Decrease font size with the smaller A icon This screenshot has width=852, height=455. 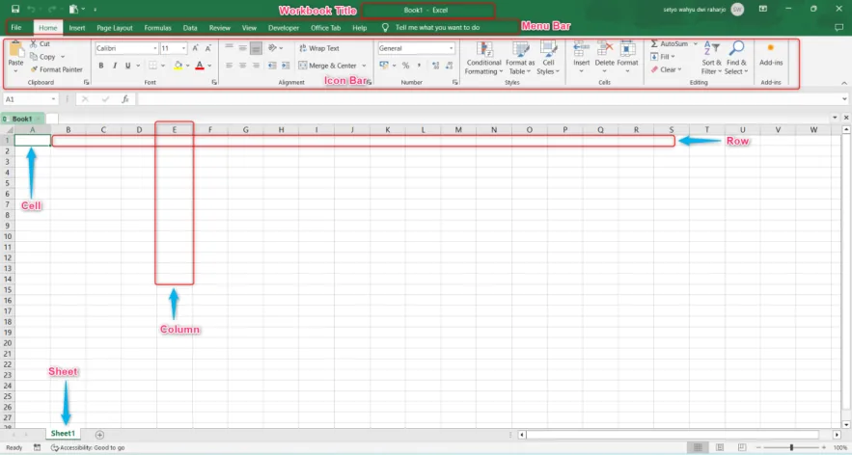(208, 48)
